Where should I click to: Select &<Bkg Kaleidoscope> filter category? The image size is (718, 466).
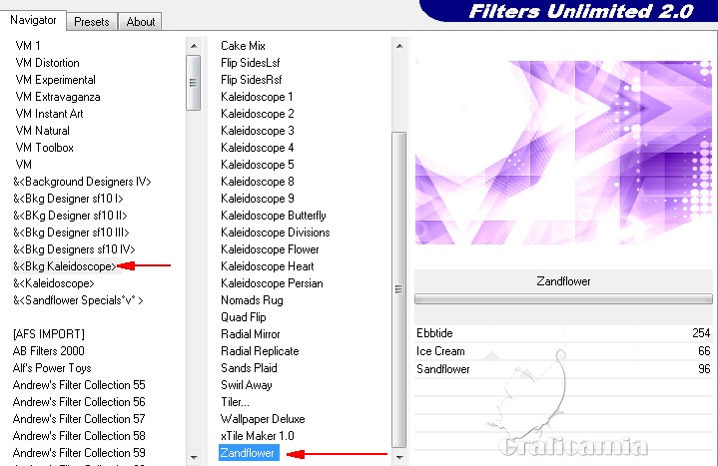pyautogui.click(x=64, y=266)
